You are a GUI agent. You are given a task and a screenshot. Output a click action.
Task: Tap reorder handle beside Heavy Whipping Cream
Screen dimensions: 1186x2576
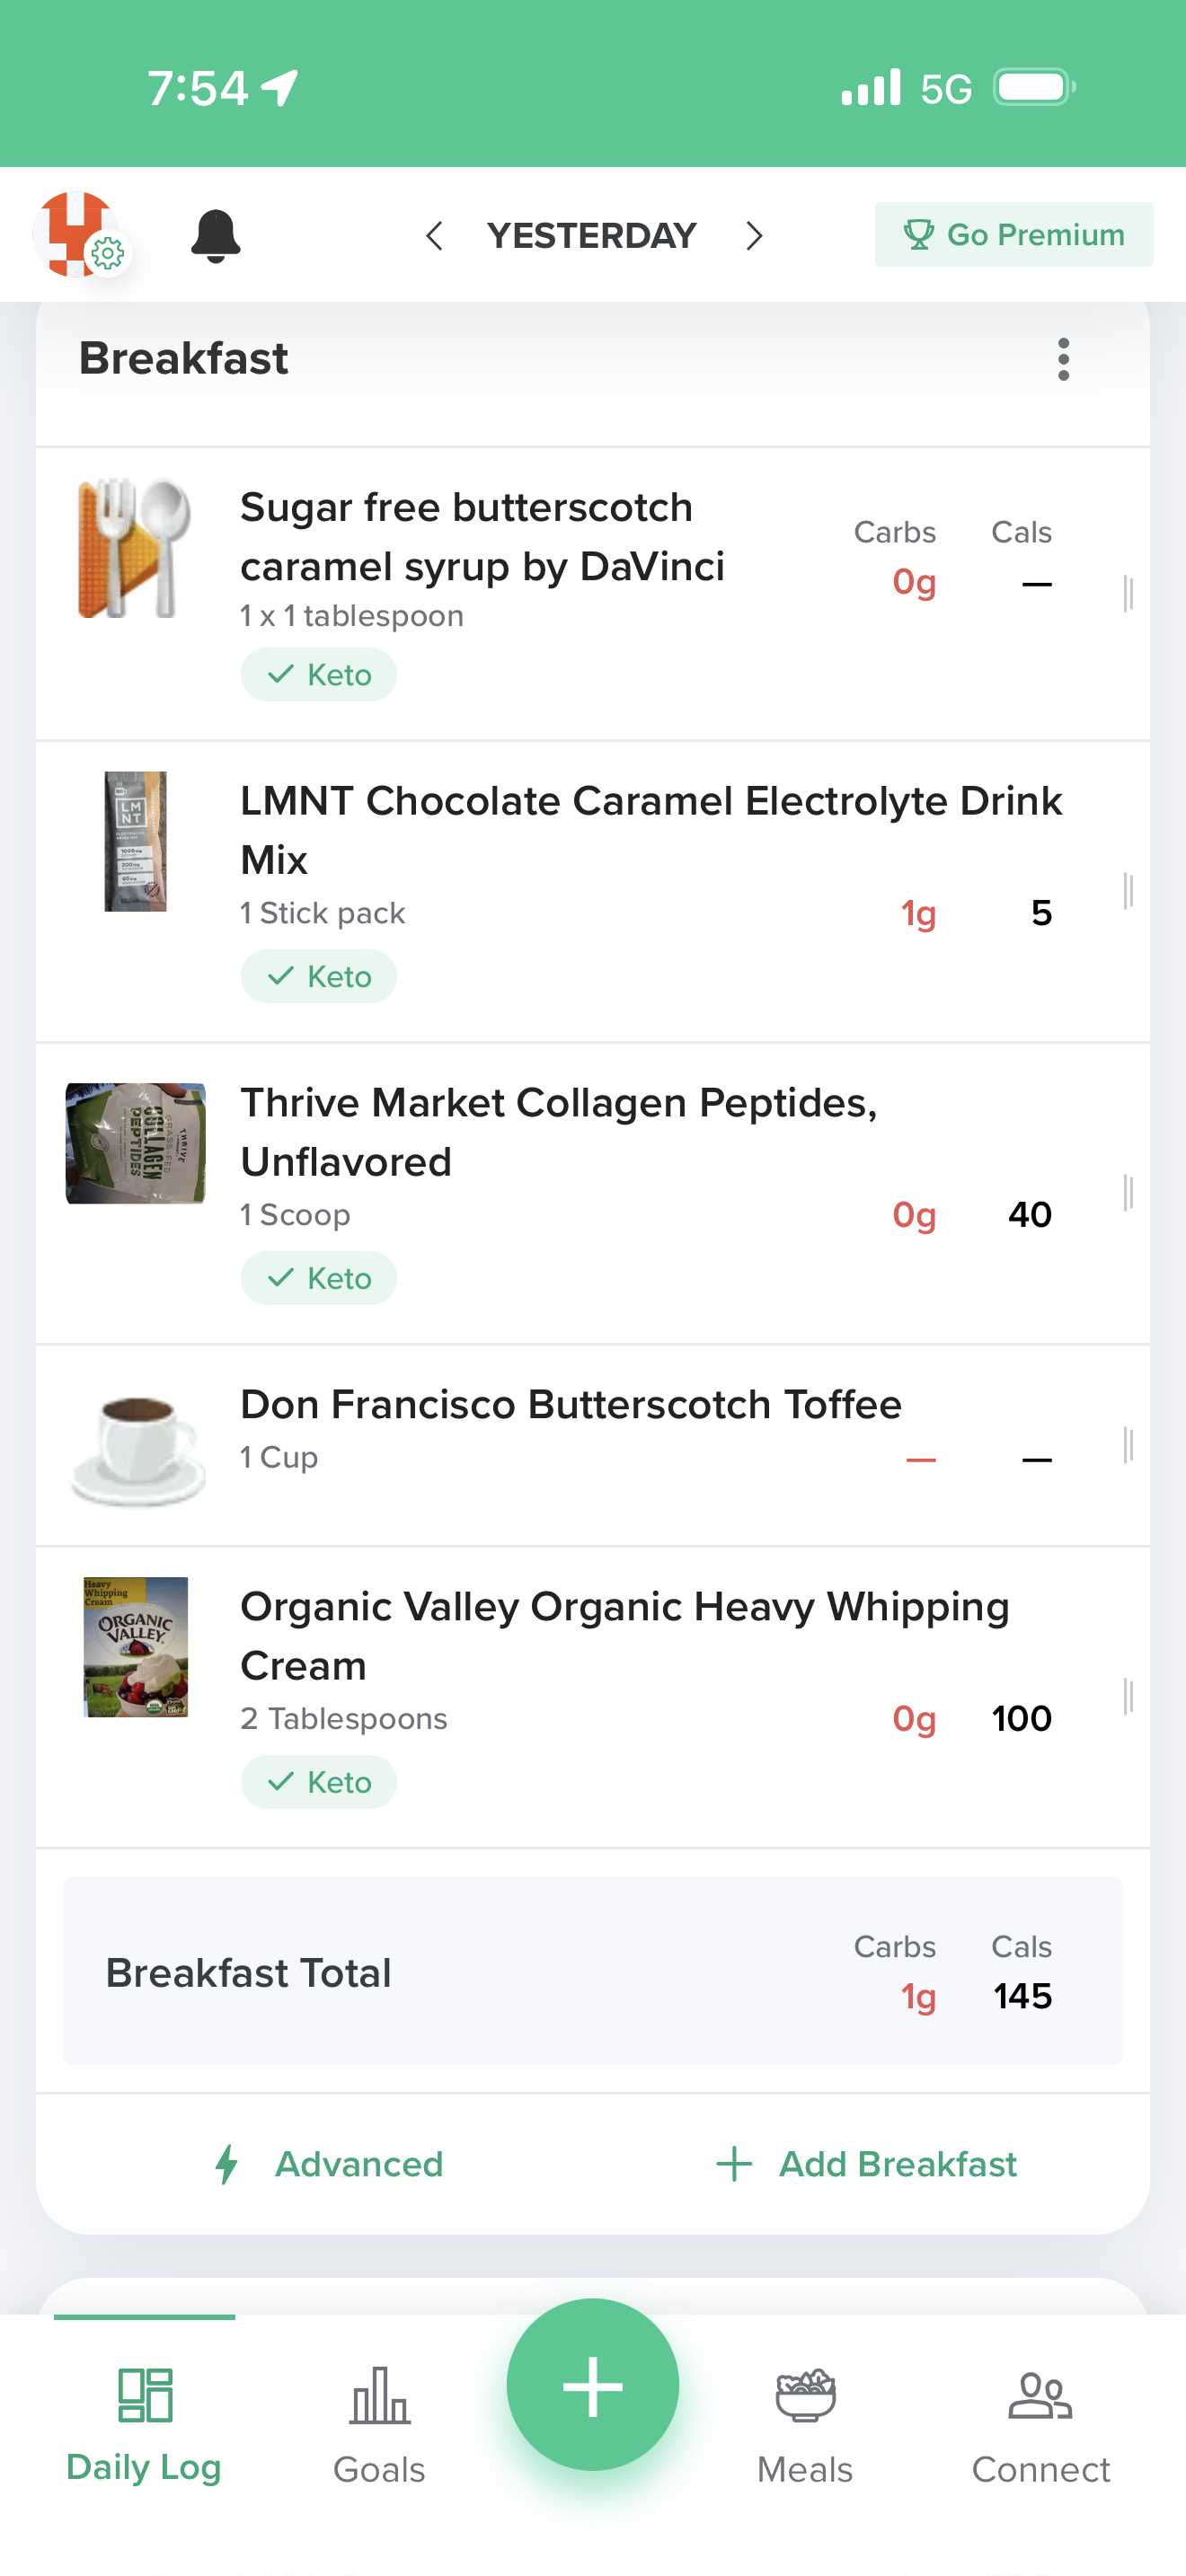[x=1128, y=1697]
